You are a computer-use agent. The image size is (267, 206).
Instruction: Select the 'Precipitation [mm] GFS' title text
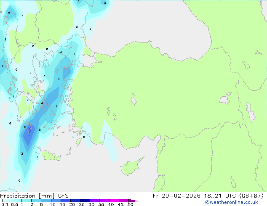[34, 196]
